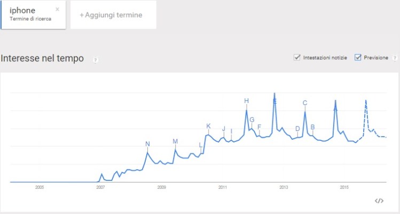Show news headline marker C

(305, 103)
